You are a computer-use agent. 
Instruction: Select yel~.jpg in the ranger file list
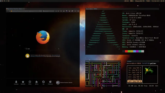click(135, 81)
